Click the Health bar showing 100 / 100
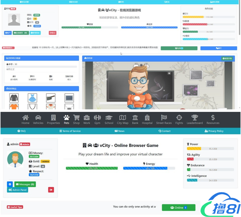The width and height of the screenshot is (241, 217). pyautogui.click(x=92, y=168)
